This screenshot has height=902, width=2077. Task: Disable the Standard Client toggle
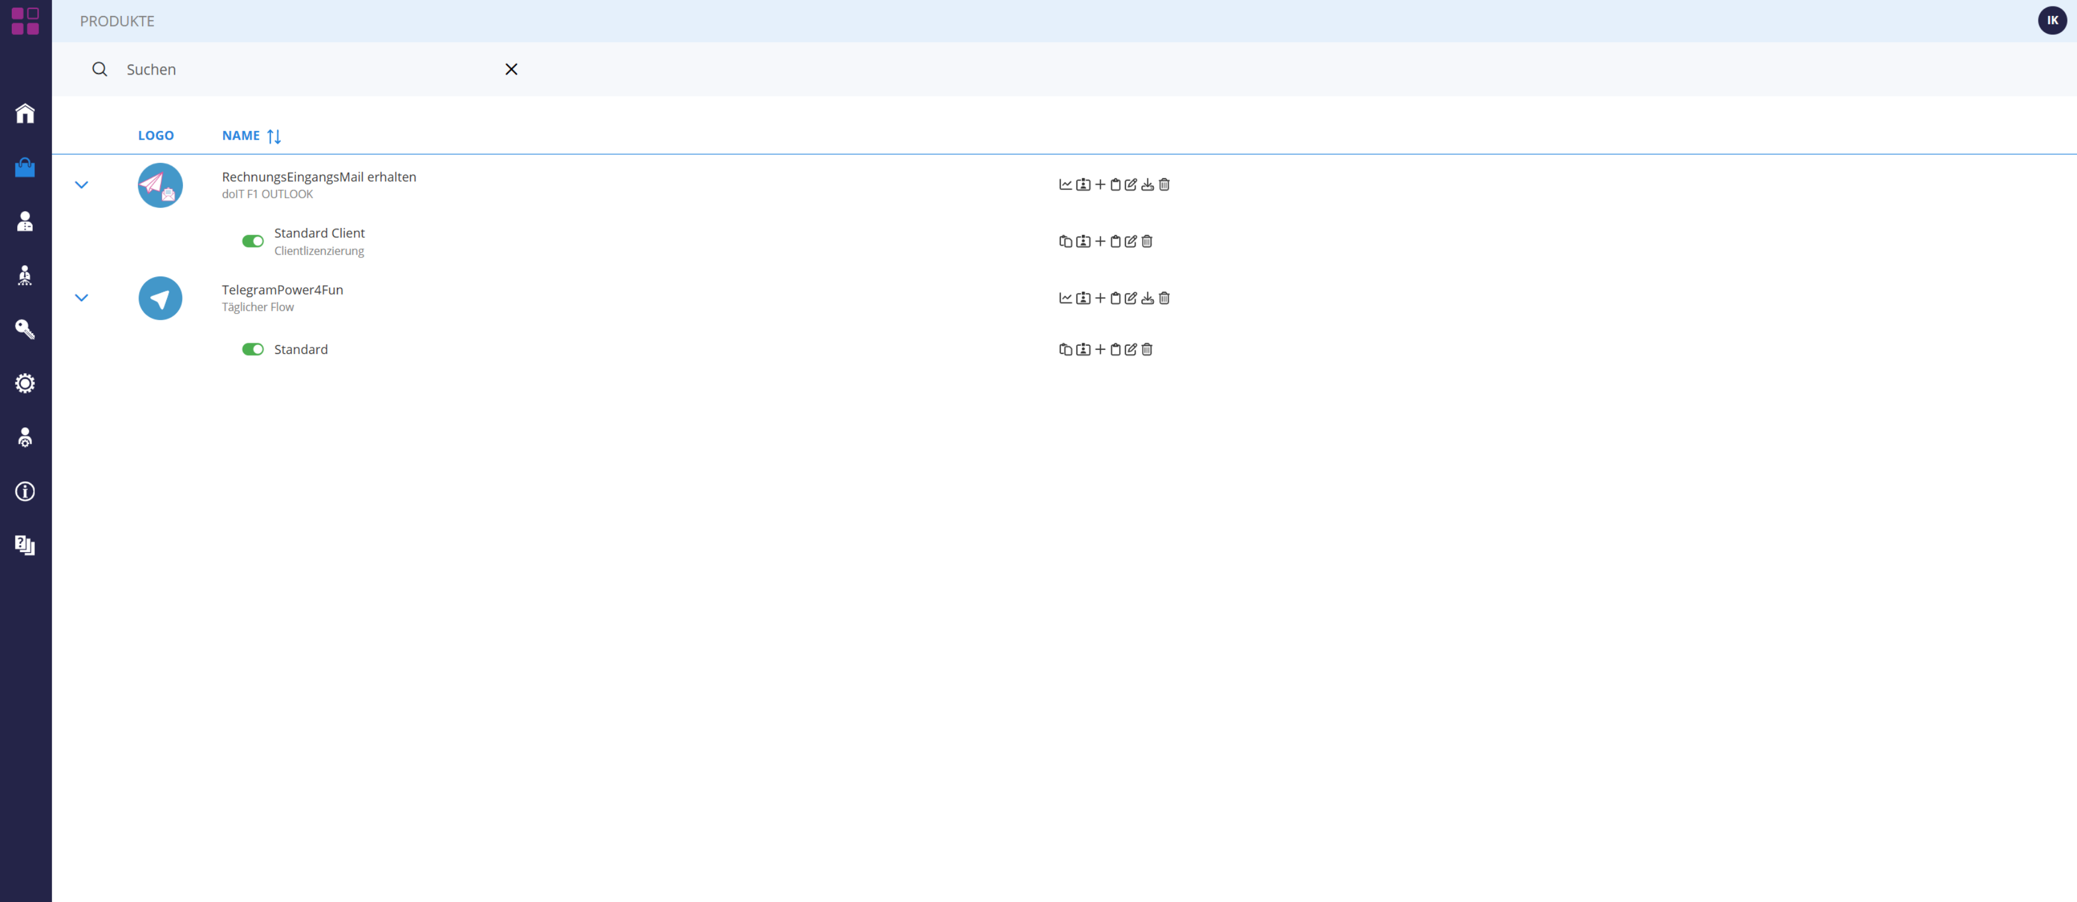coord(252,241)
